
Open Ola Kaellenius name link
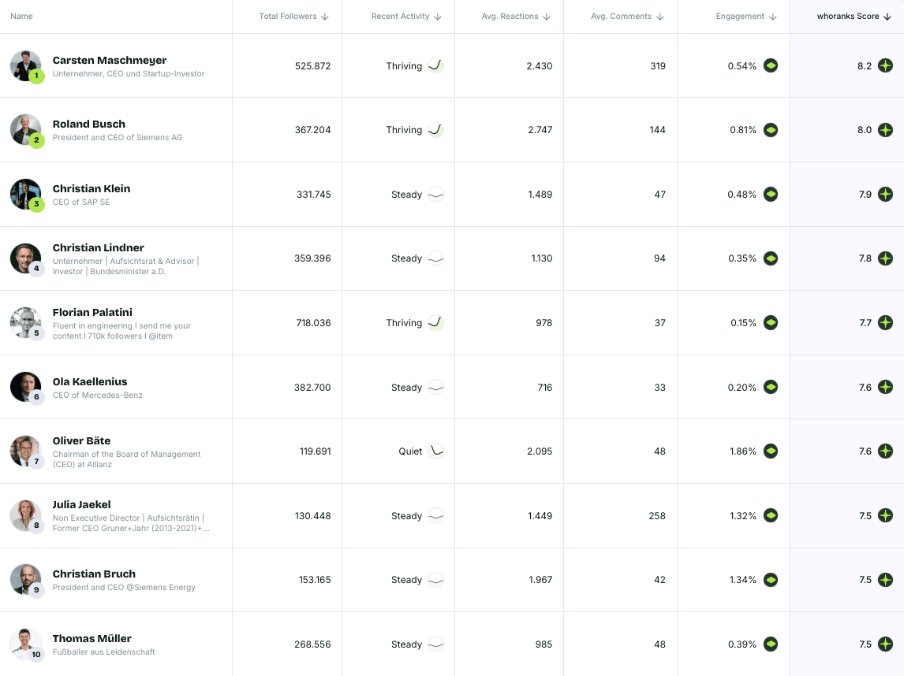click(90, 382)
